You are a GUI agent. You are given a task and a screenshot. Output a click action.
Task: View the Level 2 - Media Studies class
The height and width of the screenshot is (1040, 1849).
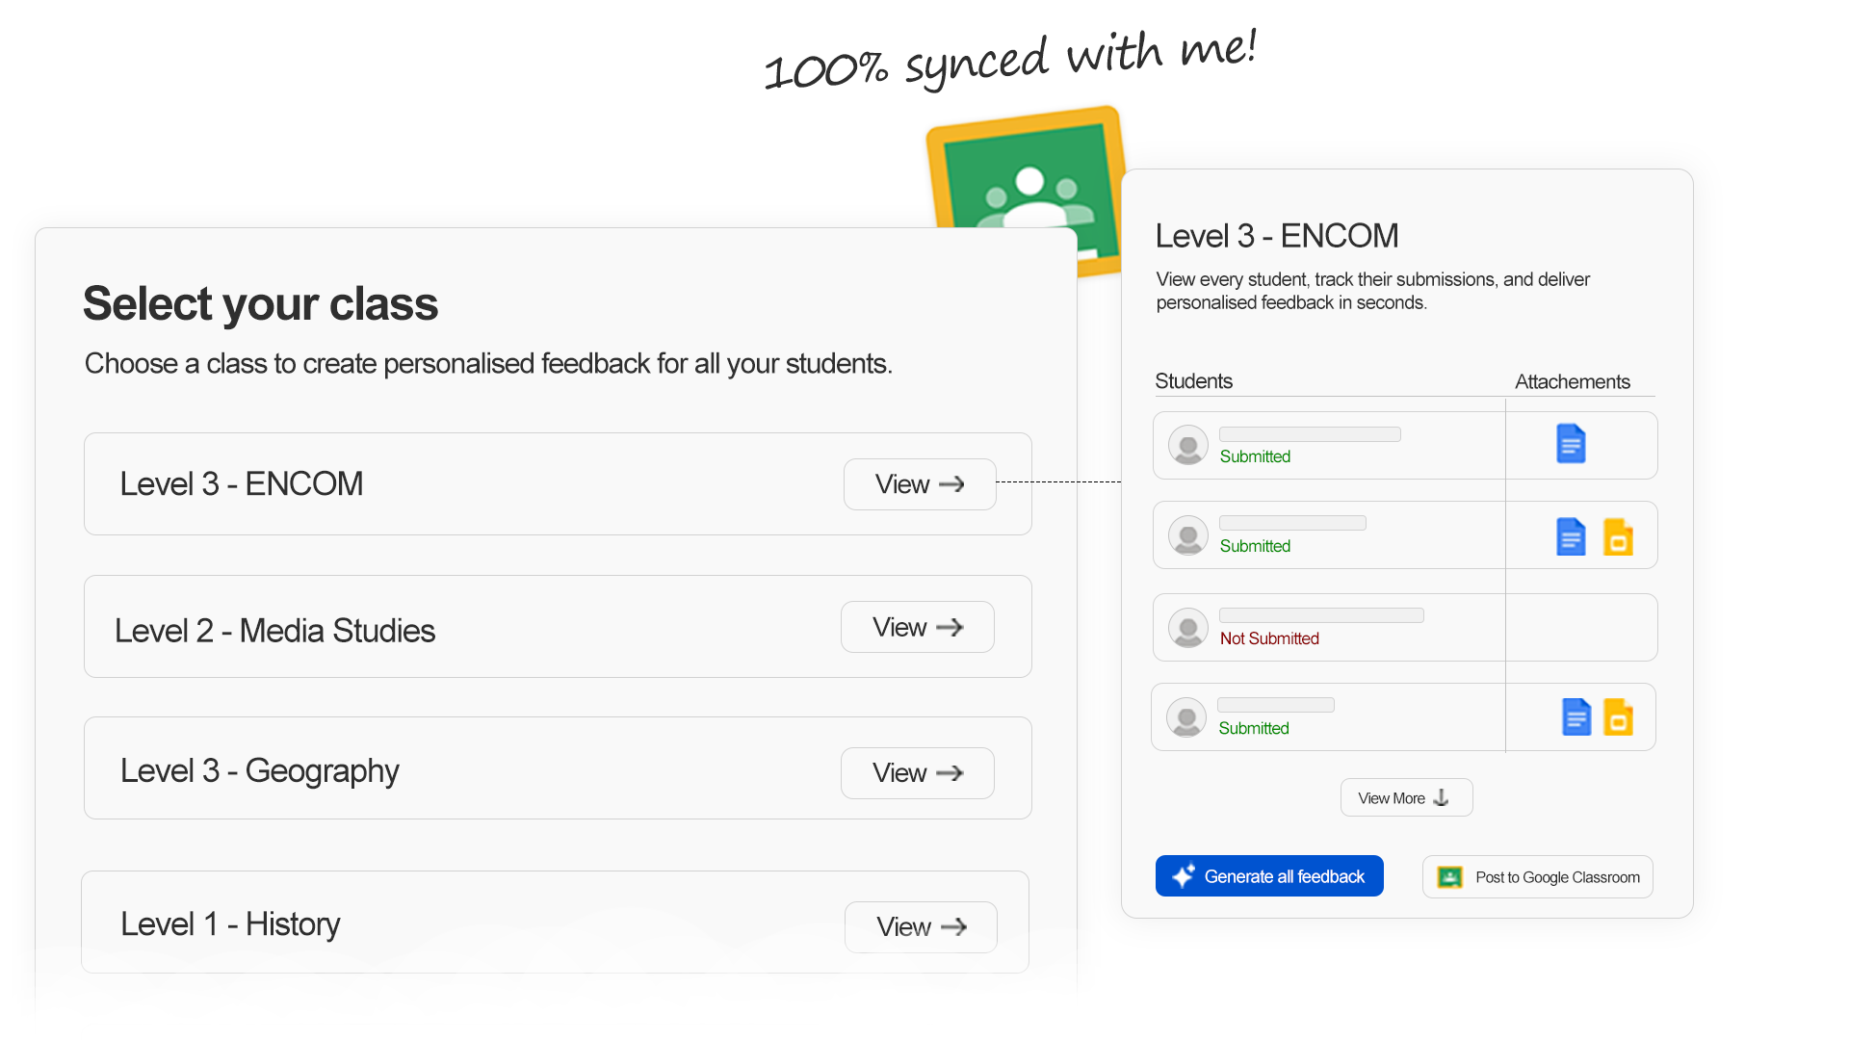pyautogui.click(x=916, y=627)
